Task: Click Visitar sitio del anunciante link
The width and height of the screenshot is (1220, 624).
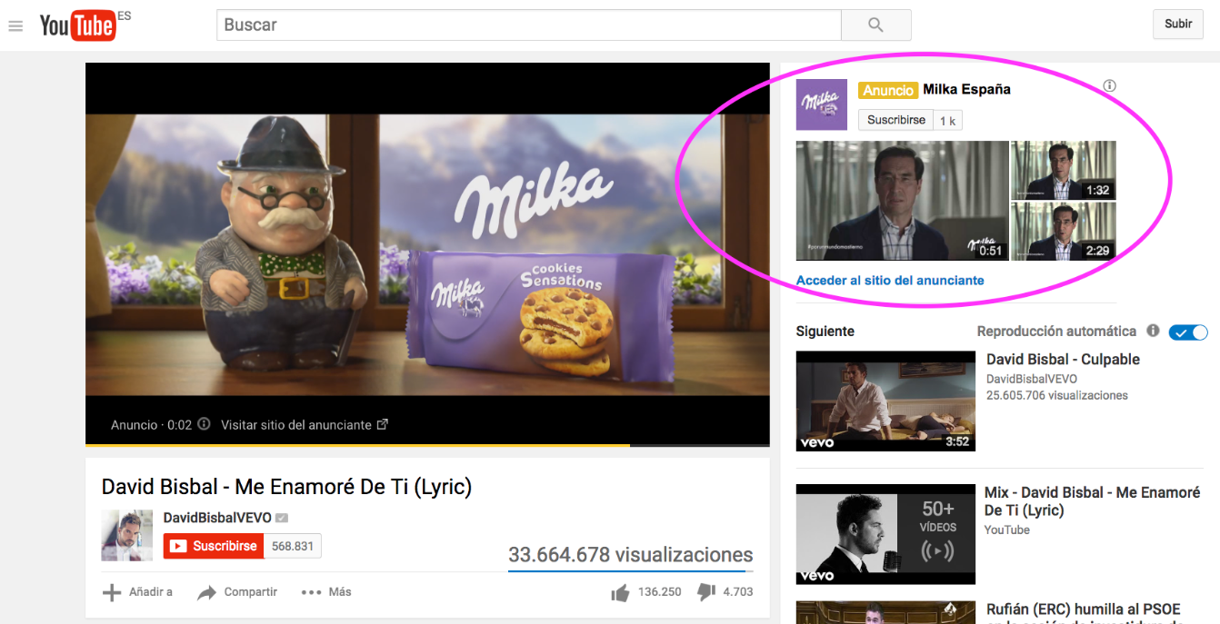Action: pos(304,424)
